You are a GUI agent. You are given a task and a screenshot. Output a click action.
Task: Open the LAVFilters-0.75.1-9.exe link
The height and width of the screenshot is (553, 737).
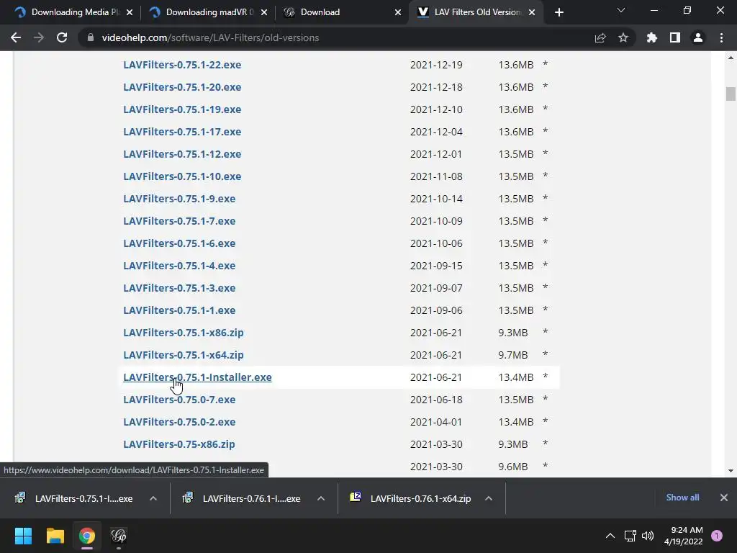179,199
